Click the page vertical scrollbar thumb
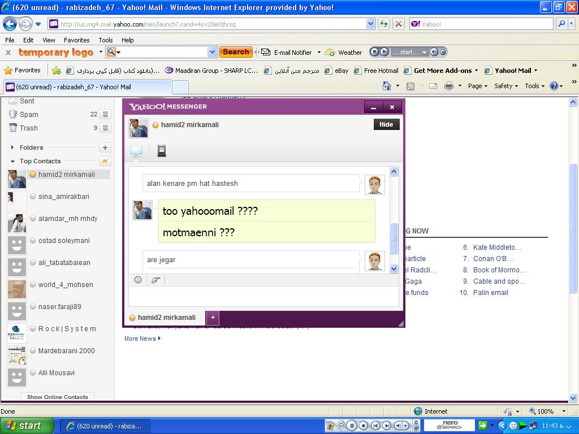 pos(573,228)
